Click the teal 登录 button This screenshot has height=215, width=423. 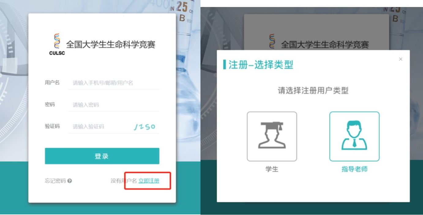click(x=102, y=156)
